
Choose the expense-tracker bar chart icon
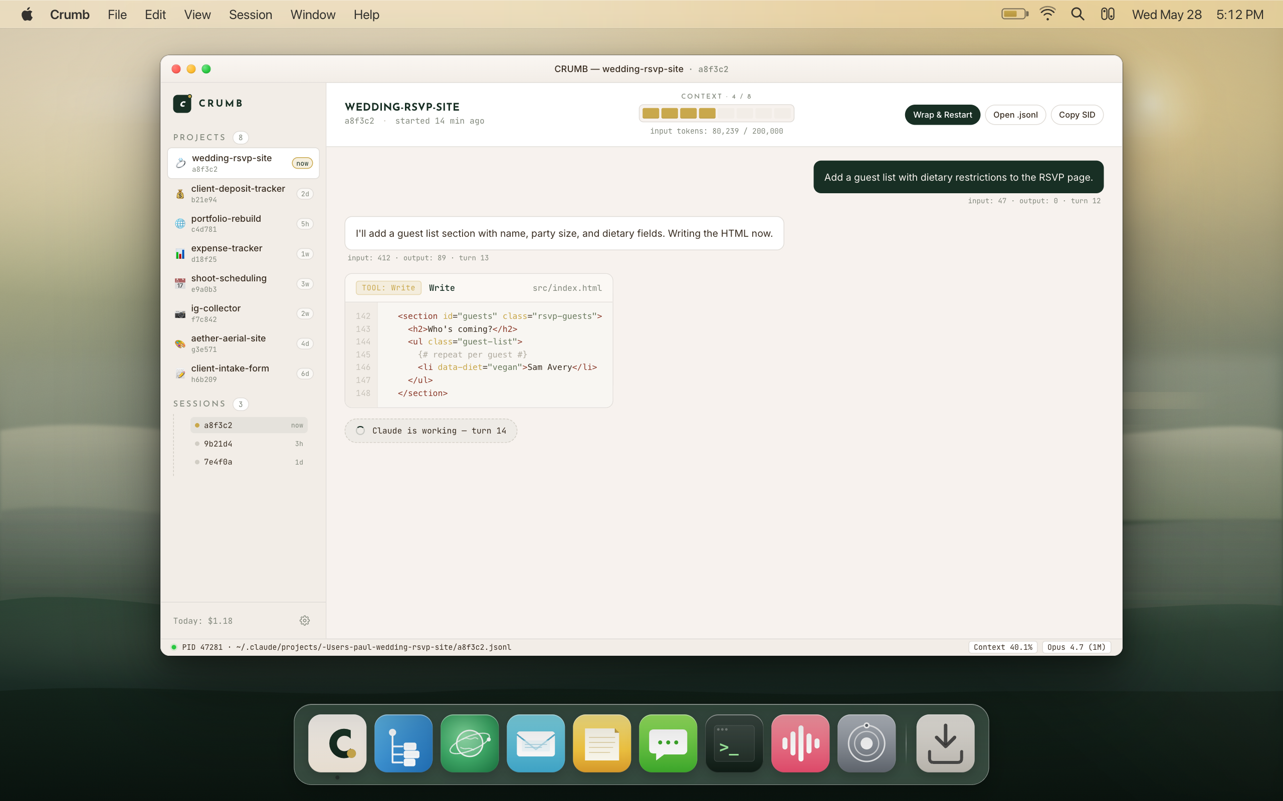pyautogui.click(x=180, y=254)
